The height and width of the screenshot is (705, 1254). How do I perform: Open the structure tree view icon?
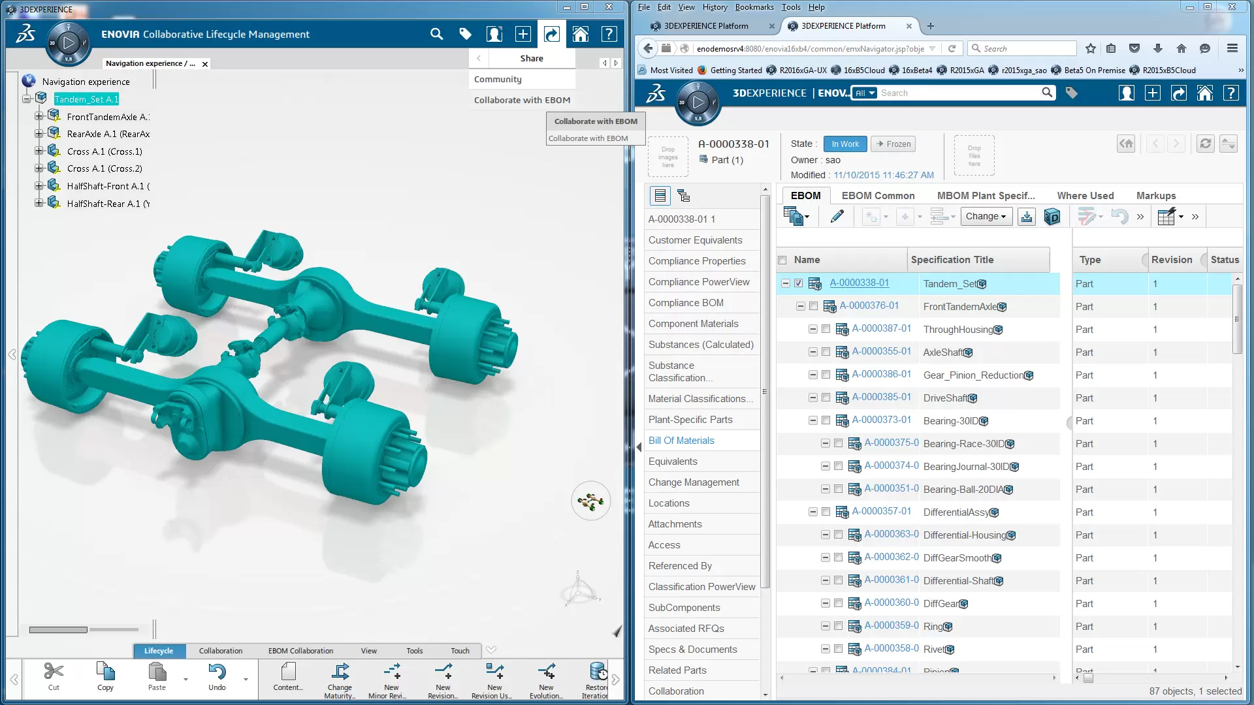tap(684, 196)
